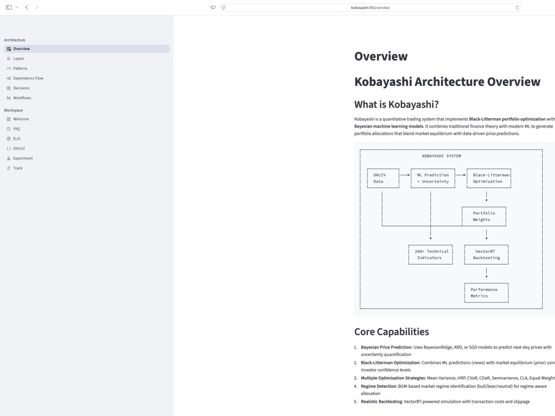Open the Welcome workspace page
555x416 pixels.
click(87, 119)
